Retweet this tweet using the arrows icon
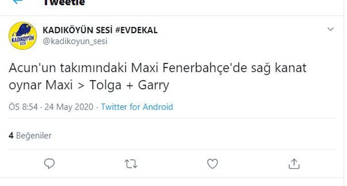The image size is (347, 186). 131,164
